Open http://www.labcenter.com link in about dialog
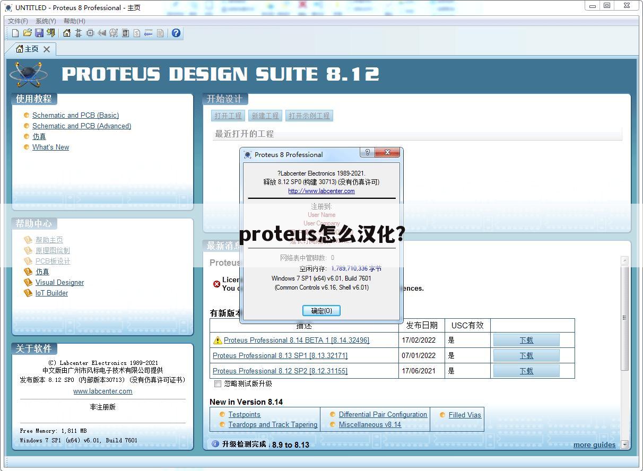643x471 pixels. (x=321, y=191)
